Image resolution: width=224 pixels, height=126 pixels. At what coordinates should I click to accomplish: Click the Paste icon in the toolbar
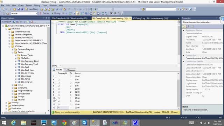coord(64,9)
